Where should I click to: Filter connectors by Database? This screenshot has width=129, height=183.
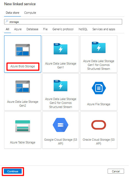pyautogui.click(x=32, y=29)
